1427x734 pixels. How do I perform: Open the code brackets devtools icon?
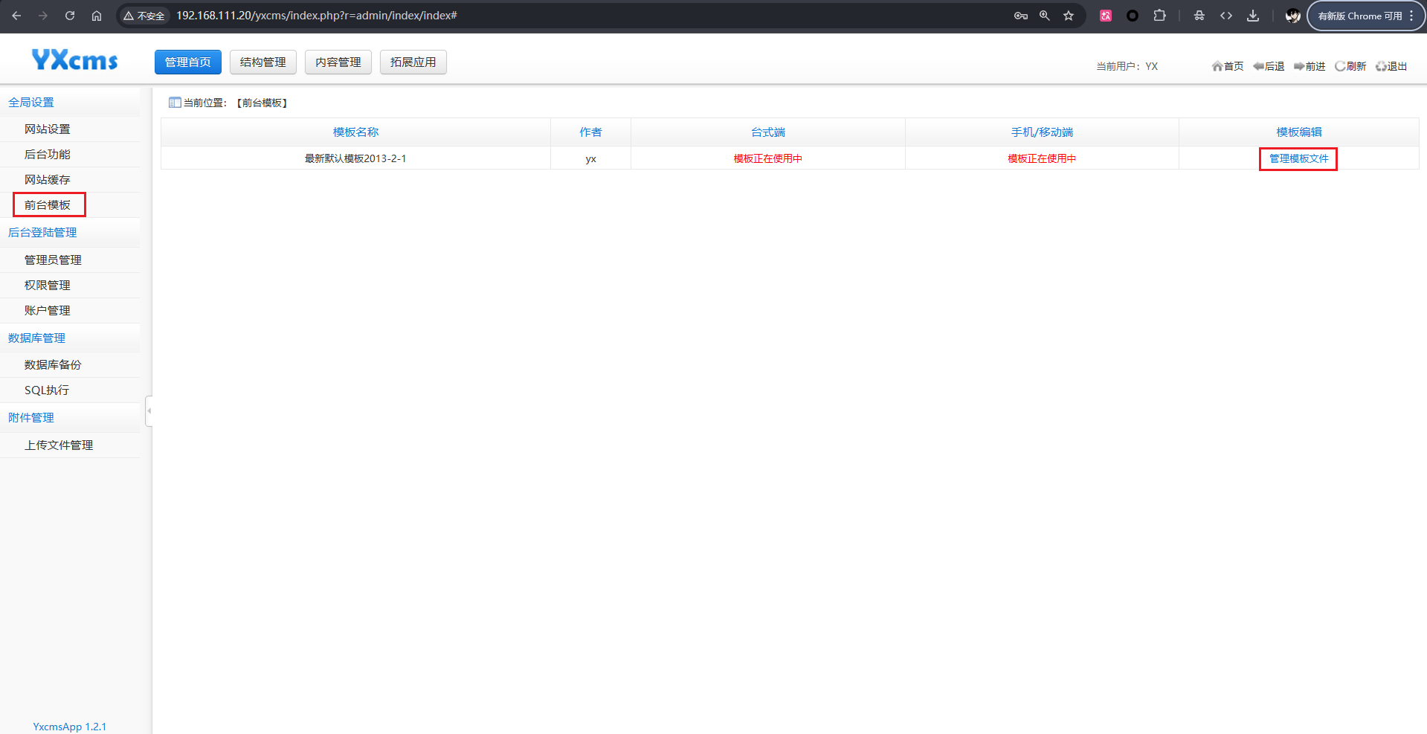1226,16
